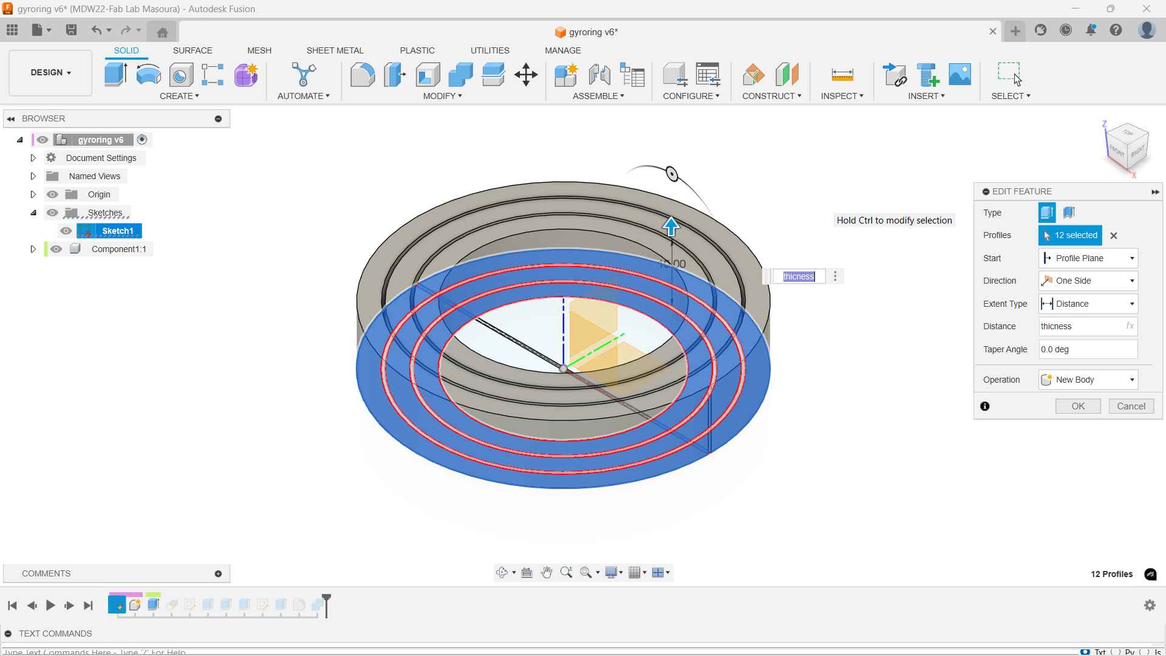Screen dimensions: 1166x656
Task: Choose the Thin Extrude type option
Action: (1069, 213)
